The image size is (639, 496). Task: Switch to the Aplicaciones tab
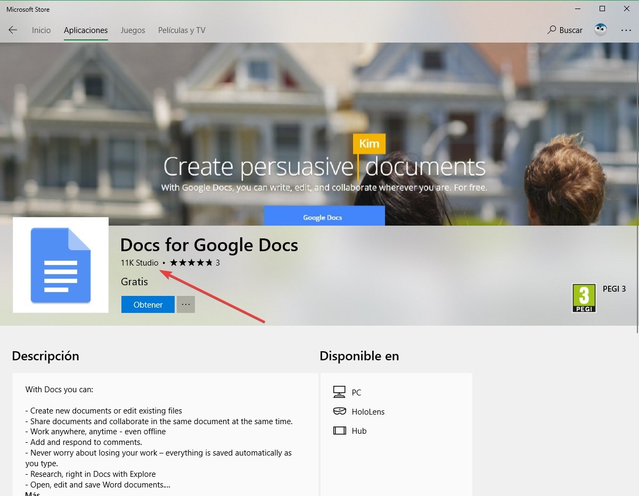[x=86, y=30]
